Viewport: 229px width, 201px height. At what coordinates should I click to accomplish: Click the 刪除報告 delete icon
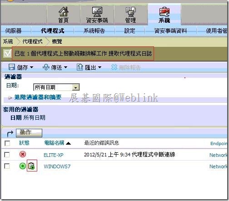pyautogui.click(x=114, y=67)
